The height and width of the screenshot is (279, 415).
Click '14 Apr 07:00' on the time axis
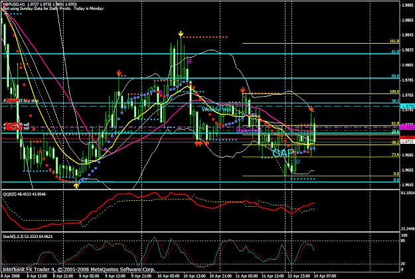tap(325, 276)
